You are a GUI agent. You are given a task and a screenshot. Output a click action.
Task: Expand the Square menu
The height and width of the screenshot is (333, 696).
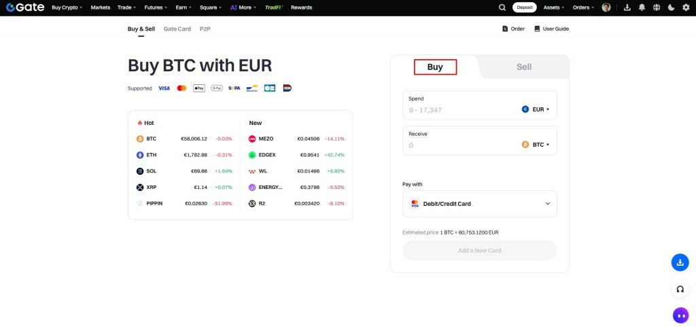click(211, 7)
